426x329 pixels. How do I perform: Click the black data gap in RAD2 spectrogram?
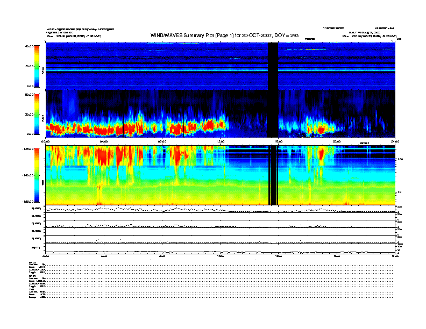(273, 66)
